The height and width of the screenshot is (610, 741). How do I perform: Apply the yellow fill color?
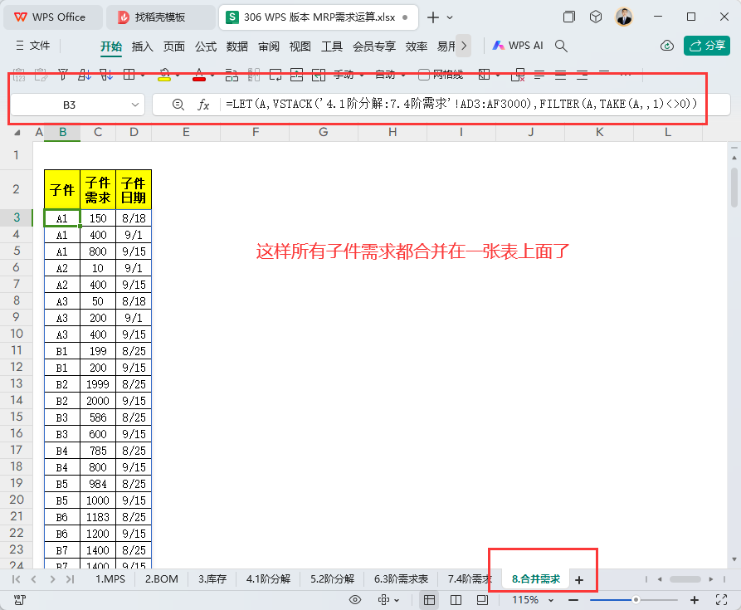(x=164, y=74)
